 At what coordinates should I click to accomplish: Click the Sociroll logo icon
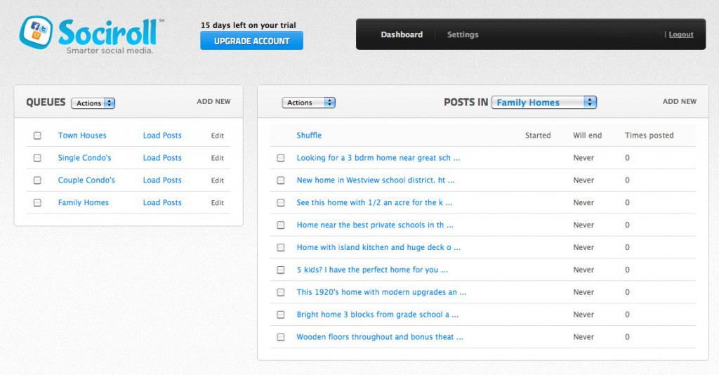[x=36, y=32]
